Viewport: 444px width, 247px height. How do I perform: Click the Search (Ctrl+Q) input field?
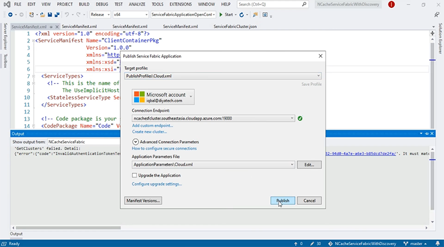(269, 4)
